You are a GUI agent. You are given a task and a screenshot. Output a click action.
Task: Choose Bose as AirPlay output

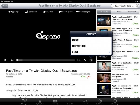coord(91,40)
